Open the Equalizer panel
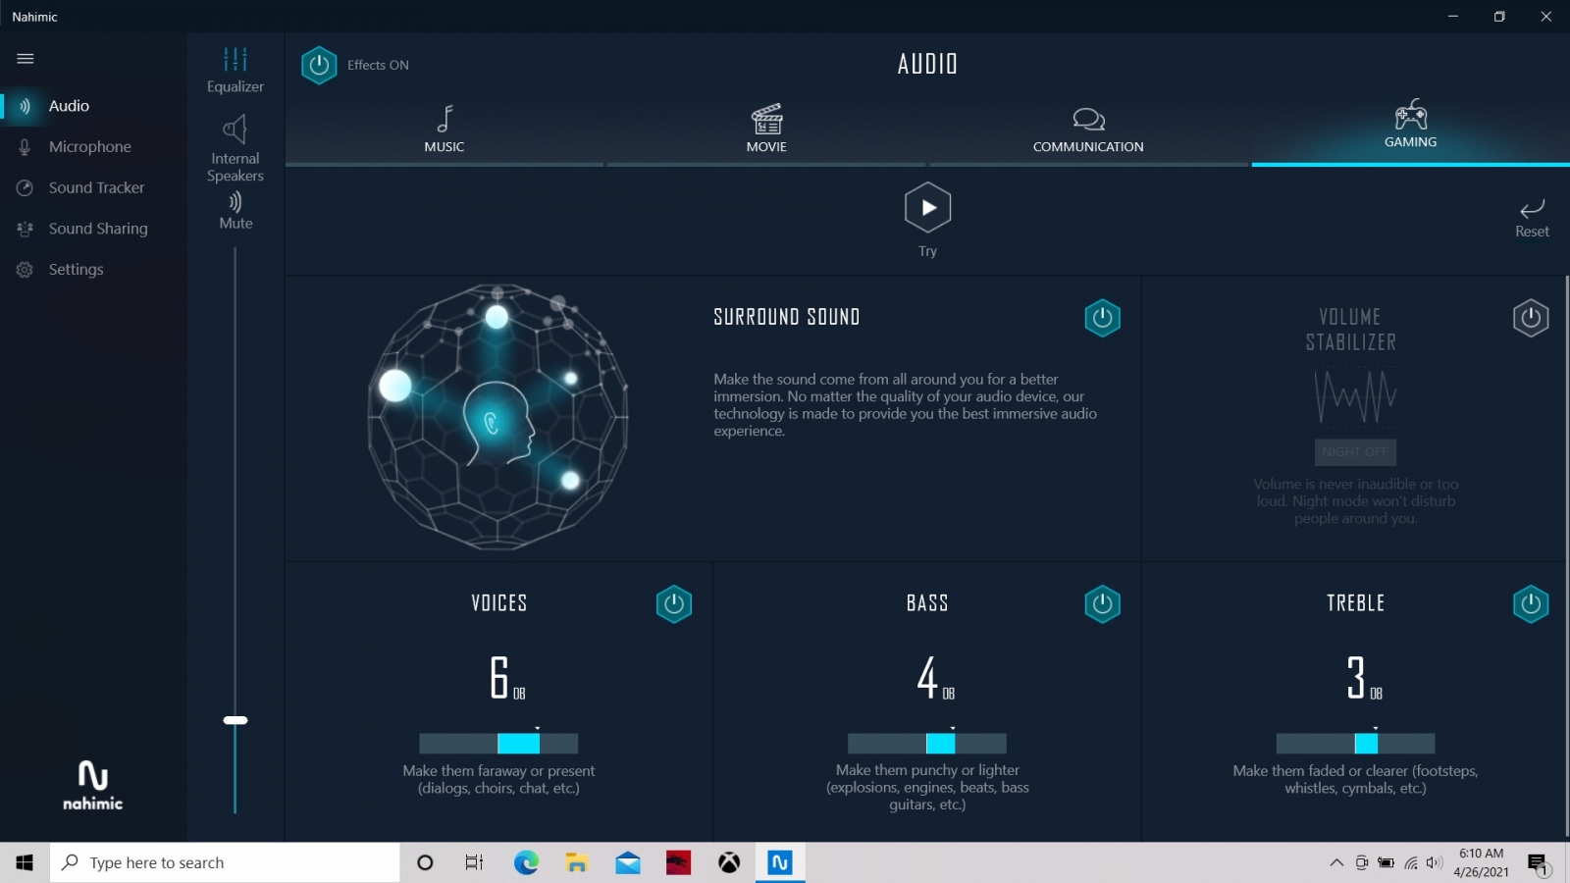This screenshot has height=883, width=1570. (235, 71)
